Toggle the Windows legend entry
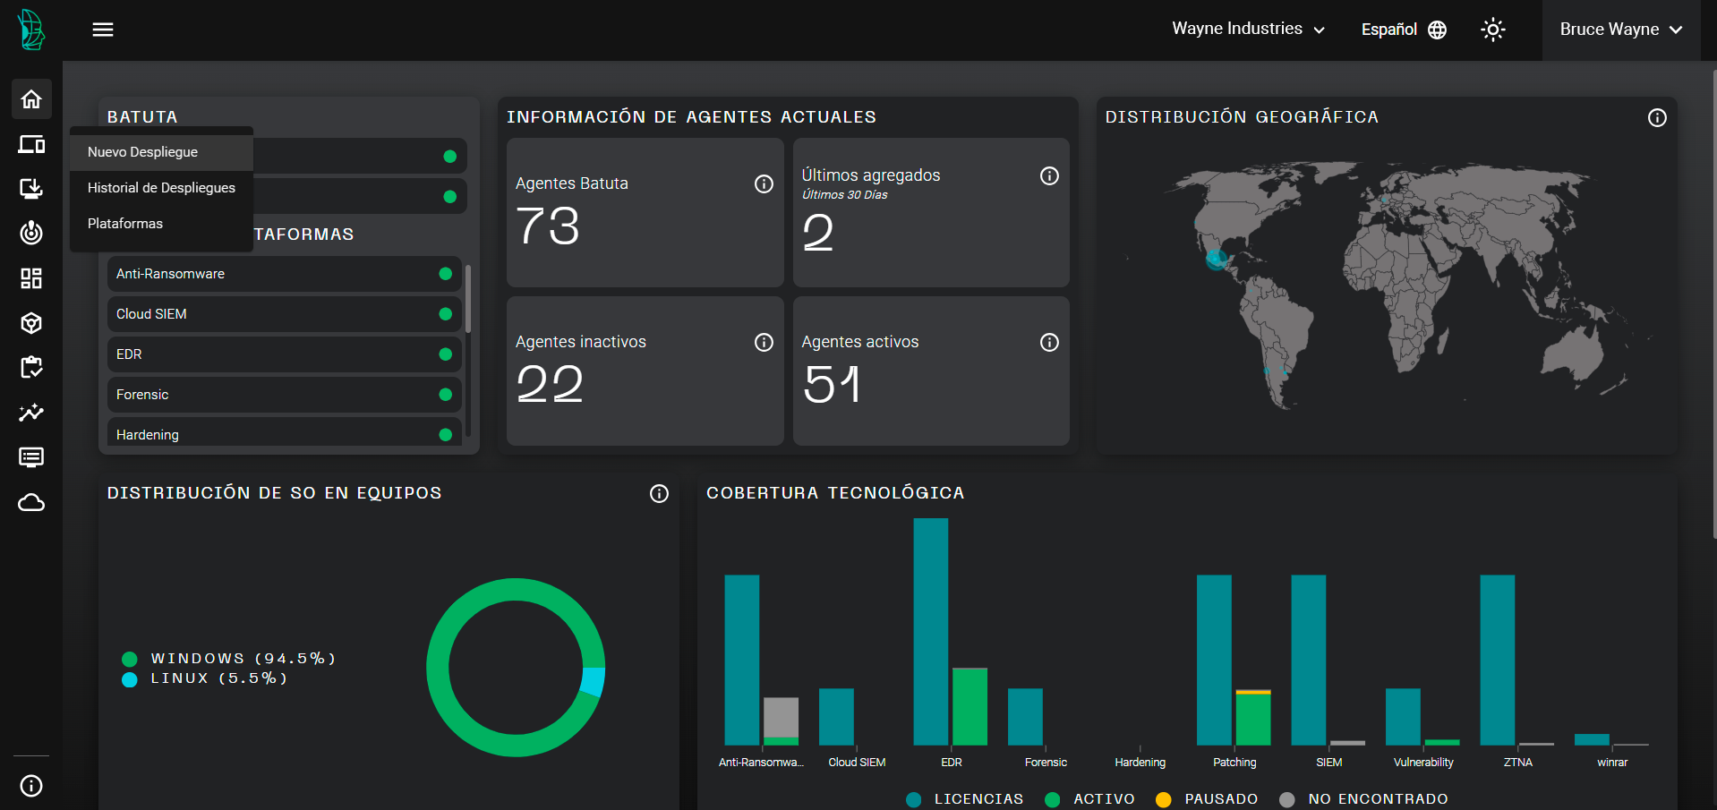 pyautogui.click(x=230, y=659)
